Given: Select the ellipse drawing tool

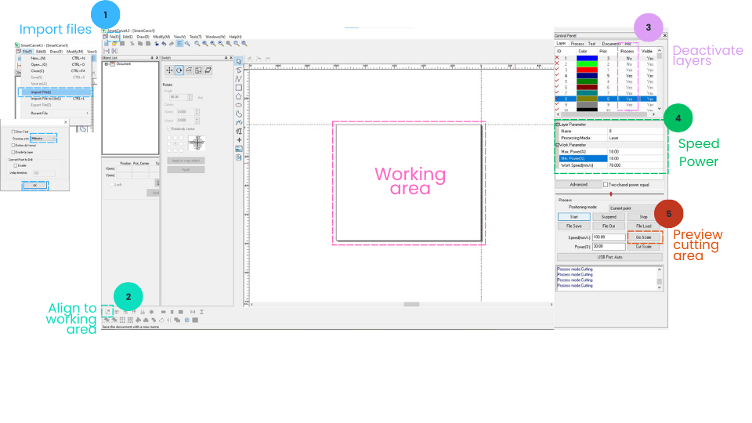Looking at the screenshot, I should 239,105.
